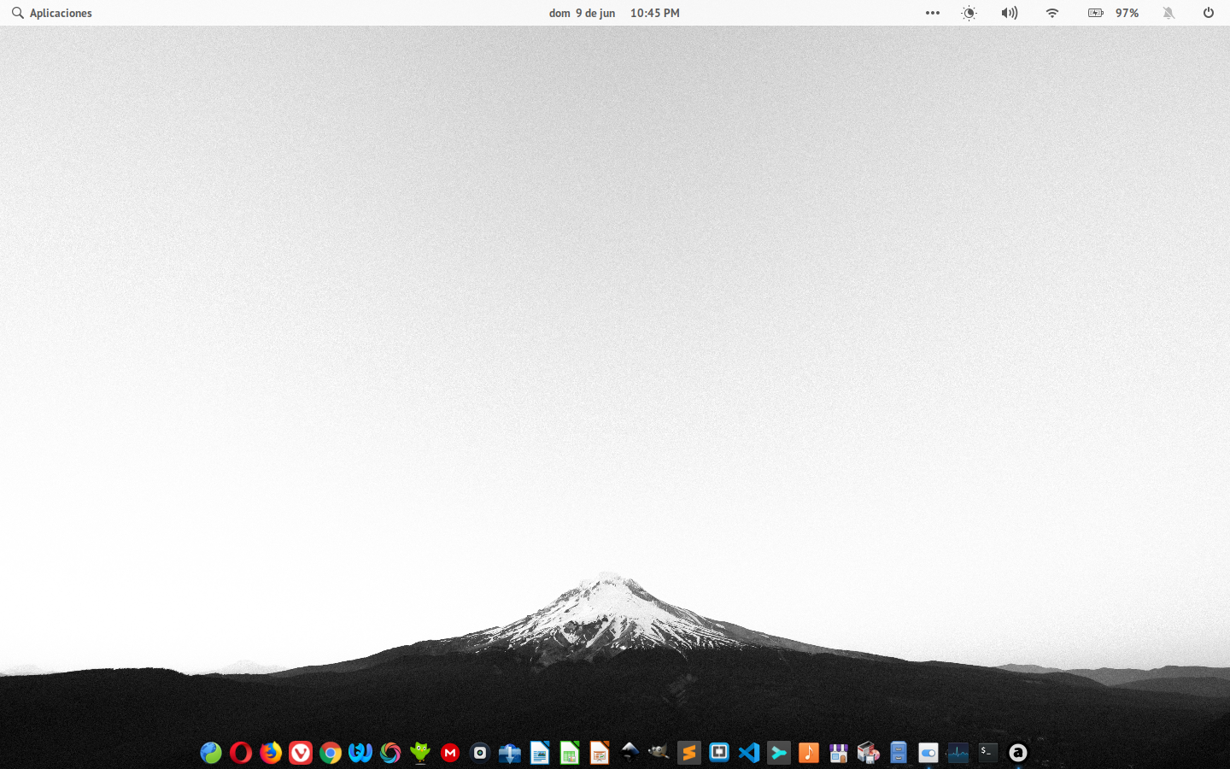Open Google Chrome
The image size is (1230, 769).
(331, 753)
